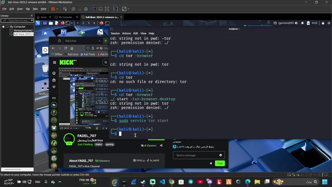332x187 pixels.
Task: Open the Kali applications menu dragon icon
Action: 38,23
